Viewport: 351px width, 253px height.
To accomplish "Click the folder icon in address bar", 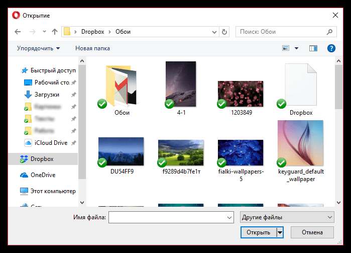I will pos(67,32).
